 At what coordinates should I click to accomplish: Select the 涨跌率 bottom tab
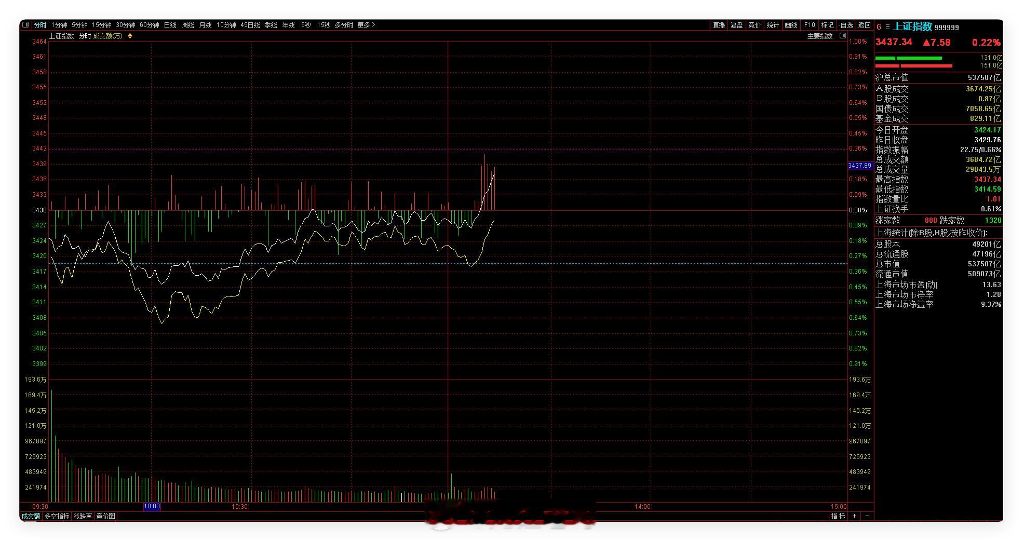click(83, 516)
